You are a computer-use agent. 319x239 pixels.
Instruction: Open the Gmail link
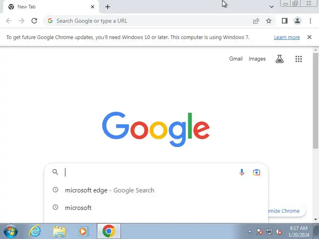(236, 59)
